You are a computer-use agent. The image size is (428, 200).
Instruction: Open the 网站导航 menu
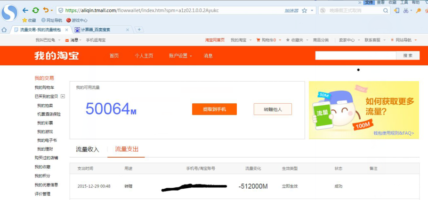[x=404, y=40]
